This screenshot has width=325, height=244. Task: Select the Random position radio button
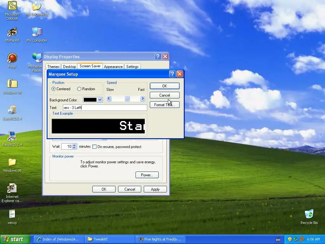pos(79,89)
